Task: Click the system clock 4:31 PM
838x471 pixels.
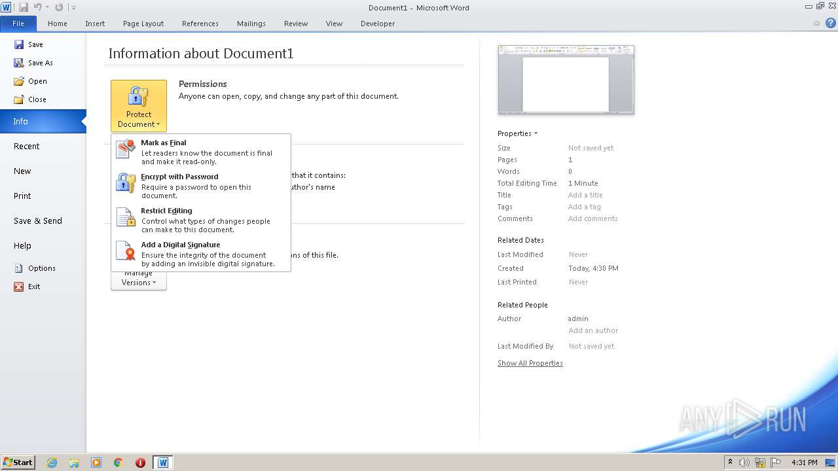Action: [805, 462]
